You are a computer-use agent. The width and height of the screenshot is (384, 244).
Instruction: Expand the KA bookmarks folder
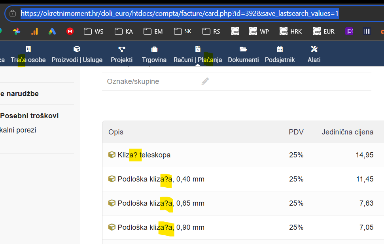[123, 31]
